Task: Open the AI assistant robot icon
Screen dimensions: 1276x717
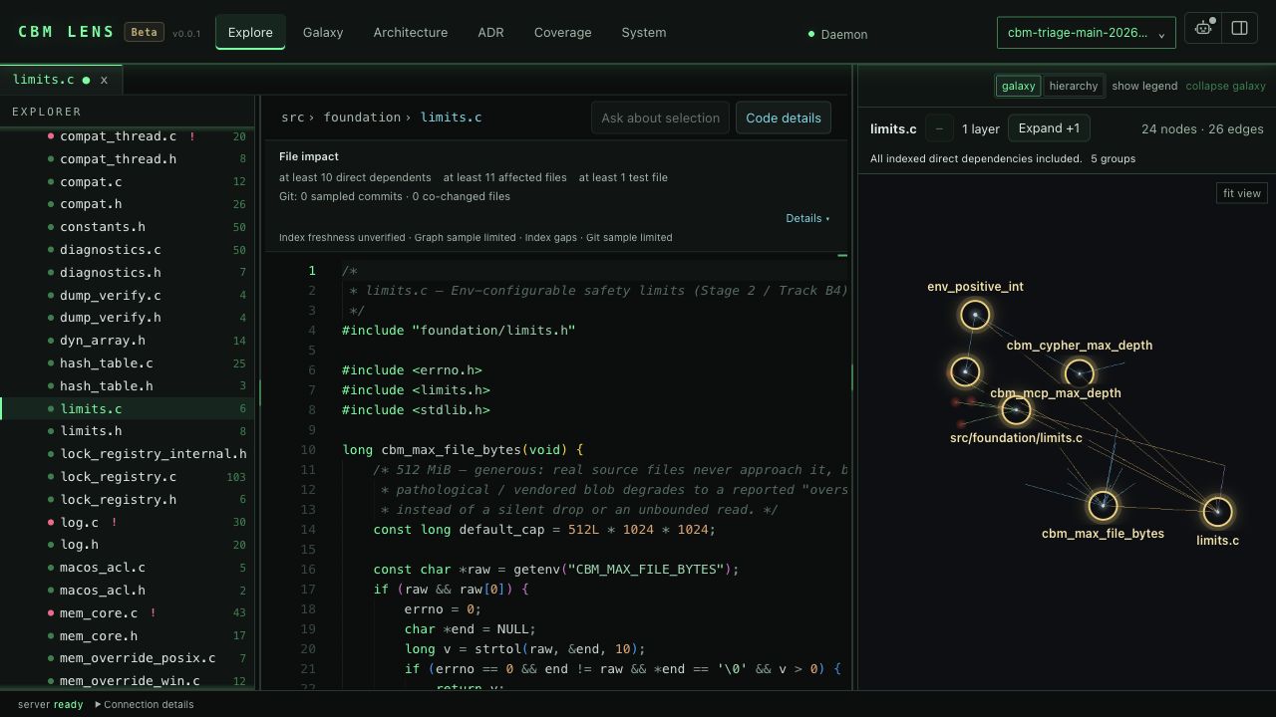Action: pyautogui.click(x=1204, y=29)
